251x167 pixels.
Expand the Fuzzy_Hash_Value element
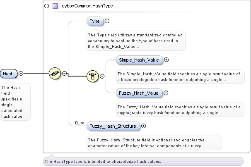pos(166,93)
